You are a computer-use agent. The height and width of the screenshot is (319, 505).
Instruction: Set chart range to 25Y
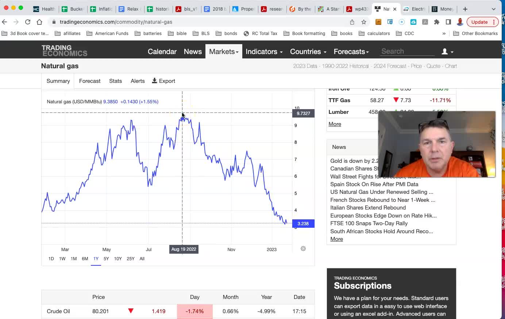(131, 258)
